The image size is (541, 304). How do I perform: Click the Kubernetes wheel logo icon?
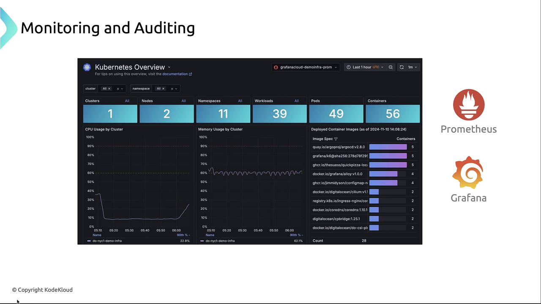point(87,67)
